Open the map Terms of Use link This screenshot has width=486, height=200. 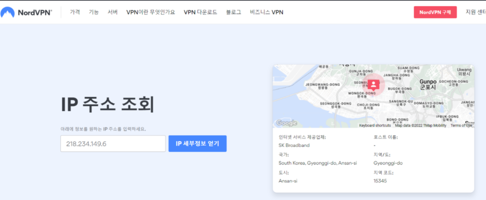[461, 125]
